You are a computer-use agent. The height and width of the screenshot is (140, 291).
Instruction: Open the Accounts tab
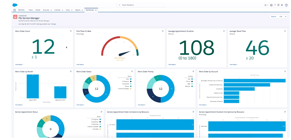(x=46, y=10)
